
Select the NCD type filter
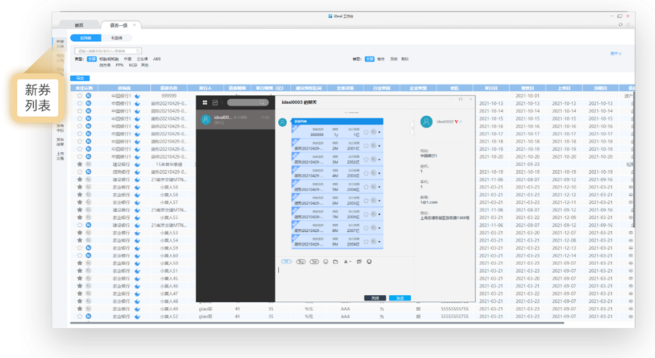click(133, 65)
